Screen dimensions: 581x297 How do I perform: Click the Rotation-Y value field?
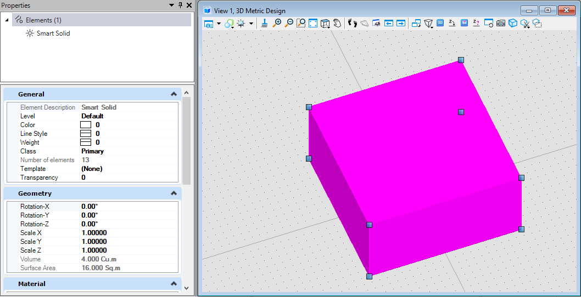tap(129, 215)
